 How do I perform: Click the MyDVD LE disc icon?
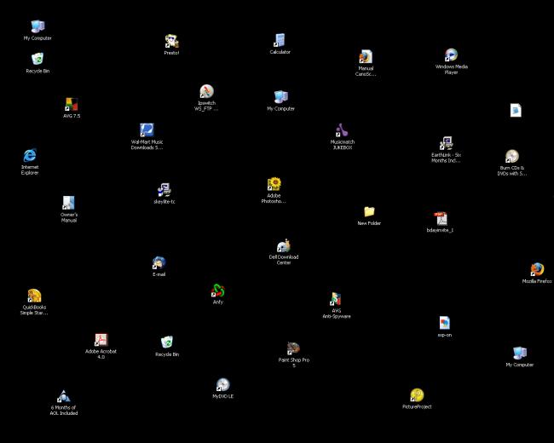(222, 385)
